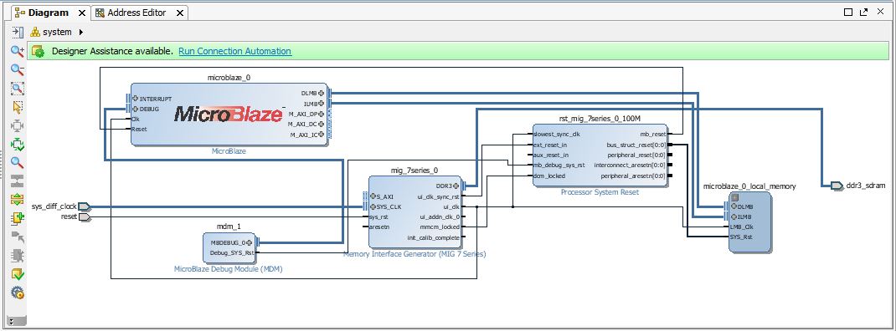Click the slowest_sync_clk pin label
This screenshot has width=896, height=331.
coord(556,134)
